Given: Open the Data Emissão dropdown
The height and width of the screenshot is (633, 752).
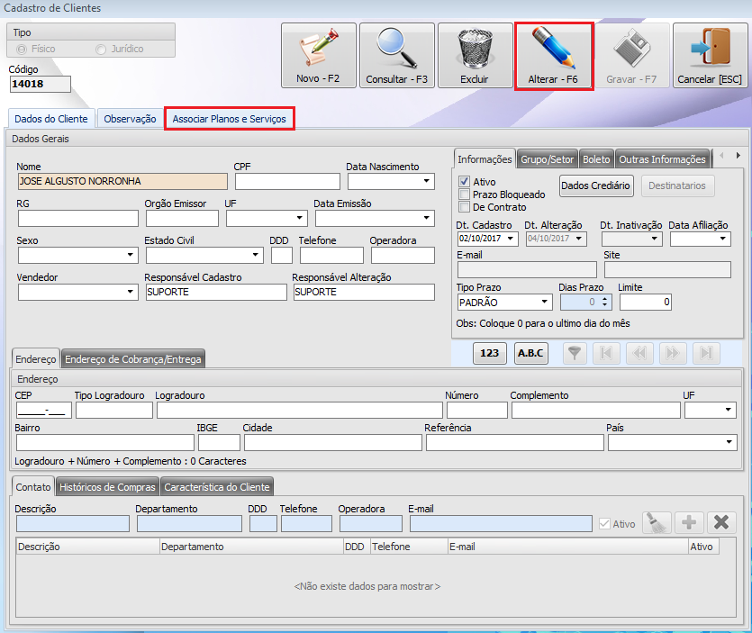Looking at the screenshot, I should point(426,218).
